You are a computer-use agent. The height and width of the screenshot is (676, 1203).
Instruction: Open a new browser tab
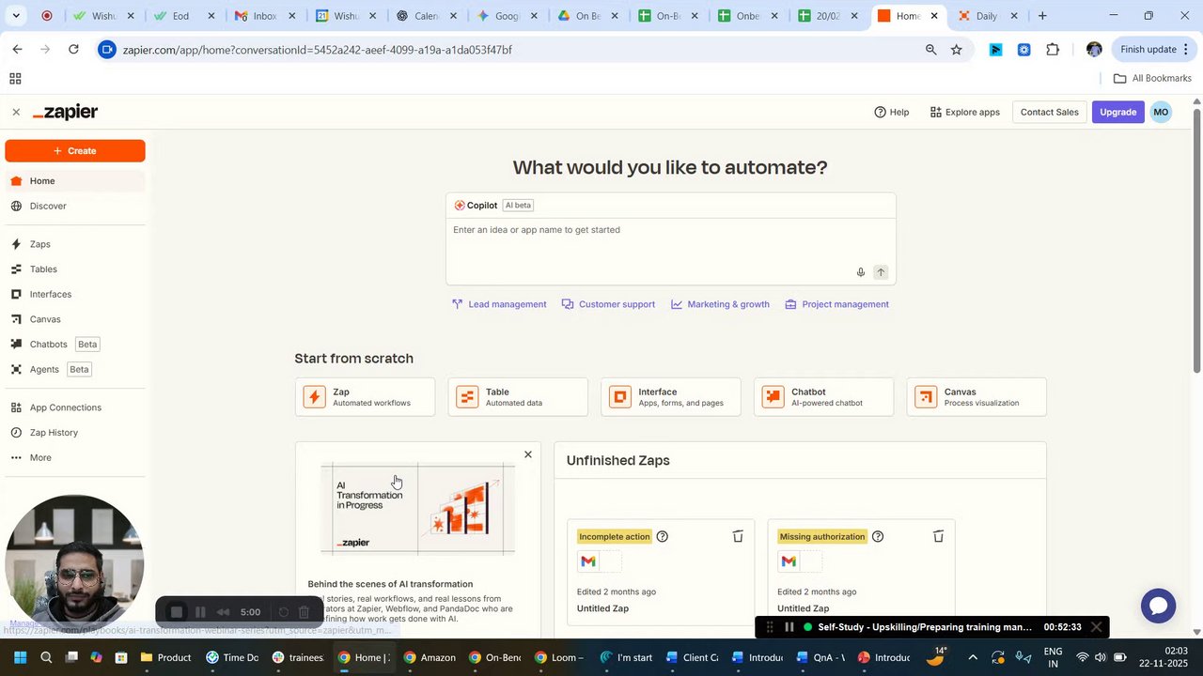click(1042, 15)
